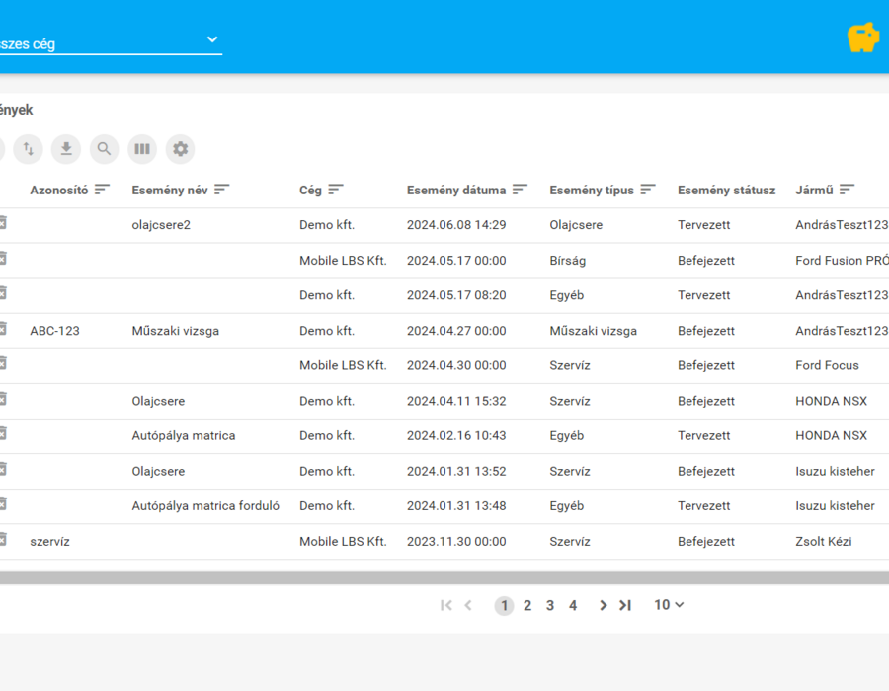
Task: Open the rows-per-page dropdown showing 10
Action: point(669,605)
